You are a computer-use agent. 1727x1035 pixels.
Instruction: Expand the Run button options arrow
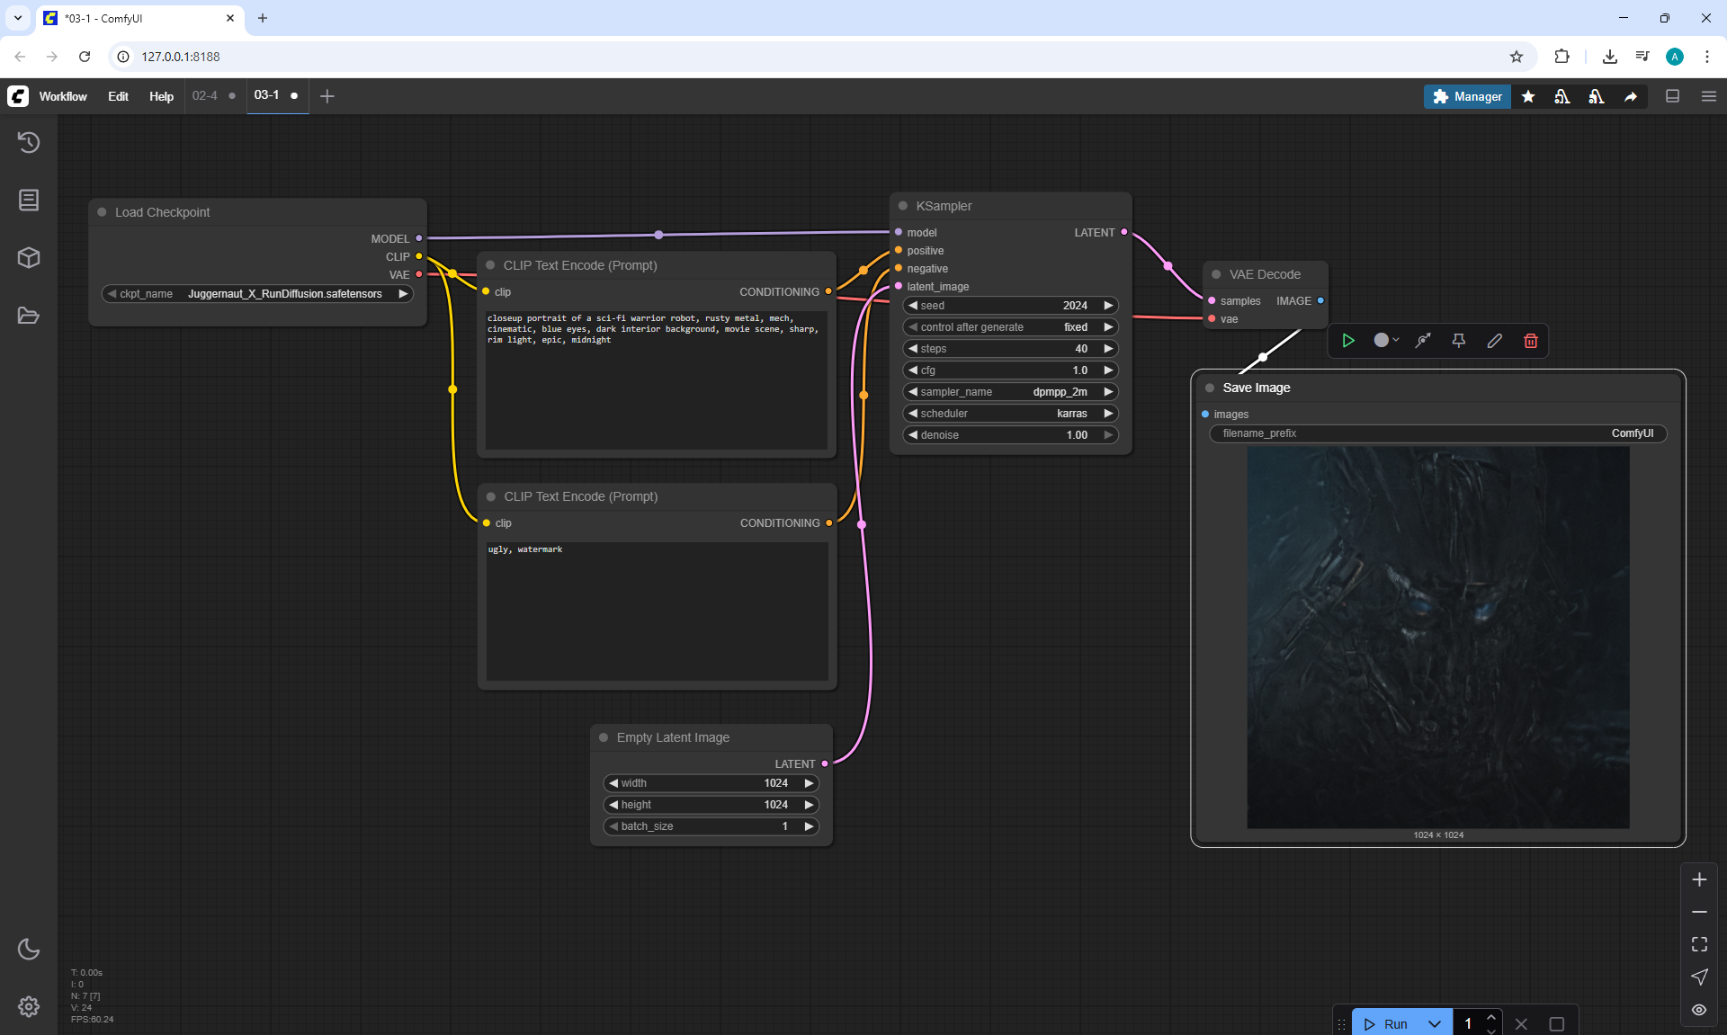(1435, 1024)
